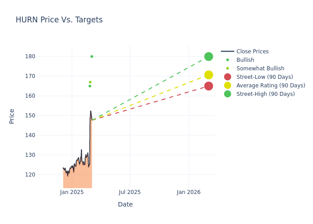This screenshot has height=224, width=313.
Task: Click the close price peak near 152
Action: pyautogui.click(x=90, y=111)
